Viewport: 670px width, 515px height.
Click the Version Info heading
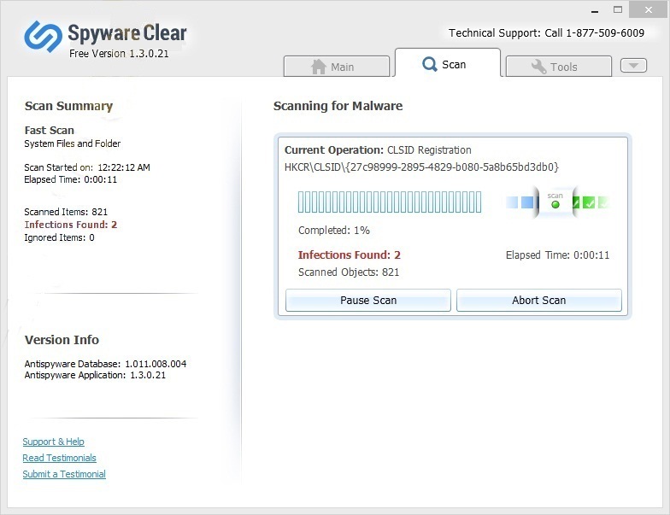(x=62, y=340)
